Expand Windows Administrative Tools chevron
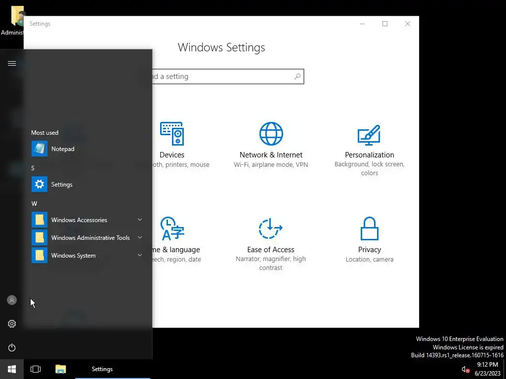The width and height of the screenshot is (506, 379). 140,237
